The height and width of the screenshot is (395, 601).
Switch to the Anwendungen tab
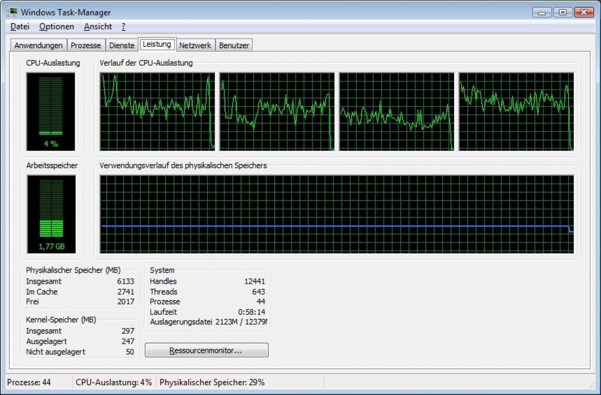tap(39, 45)
